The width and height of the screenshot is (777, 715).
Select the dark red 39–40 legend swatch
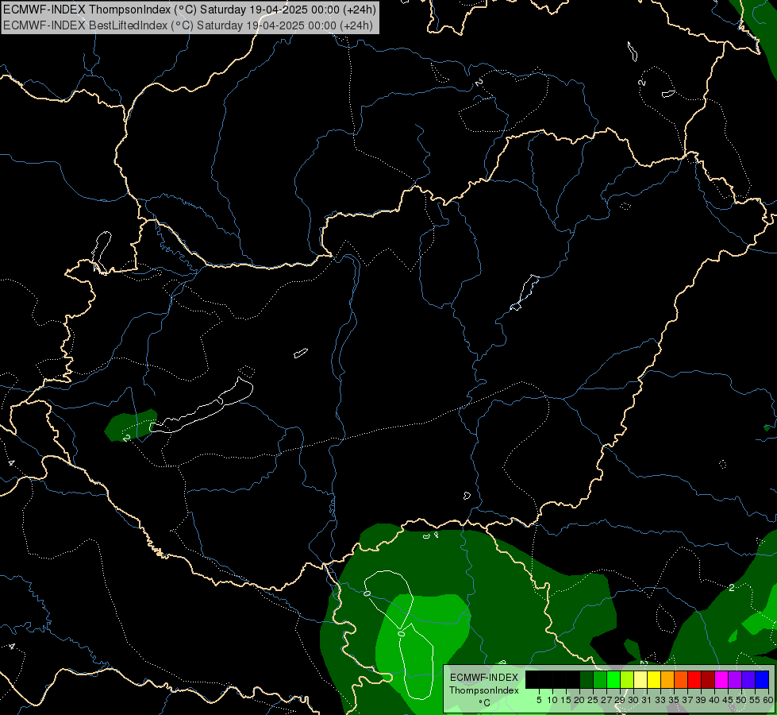(x=708, y=679)
